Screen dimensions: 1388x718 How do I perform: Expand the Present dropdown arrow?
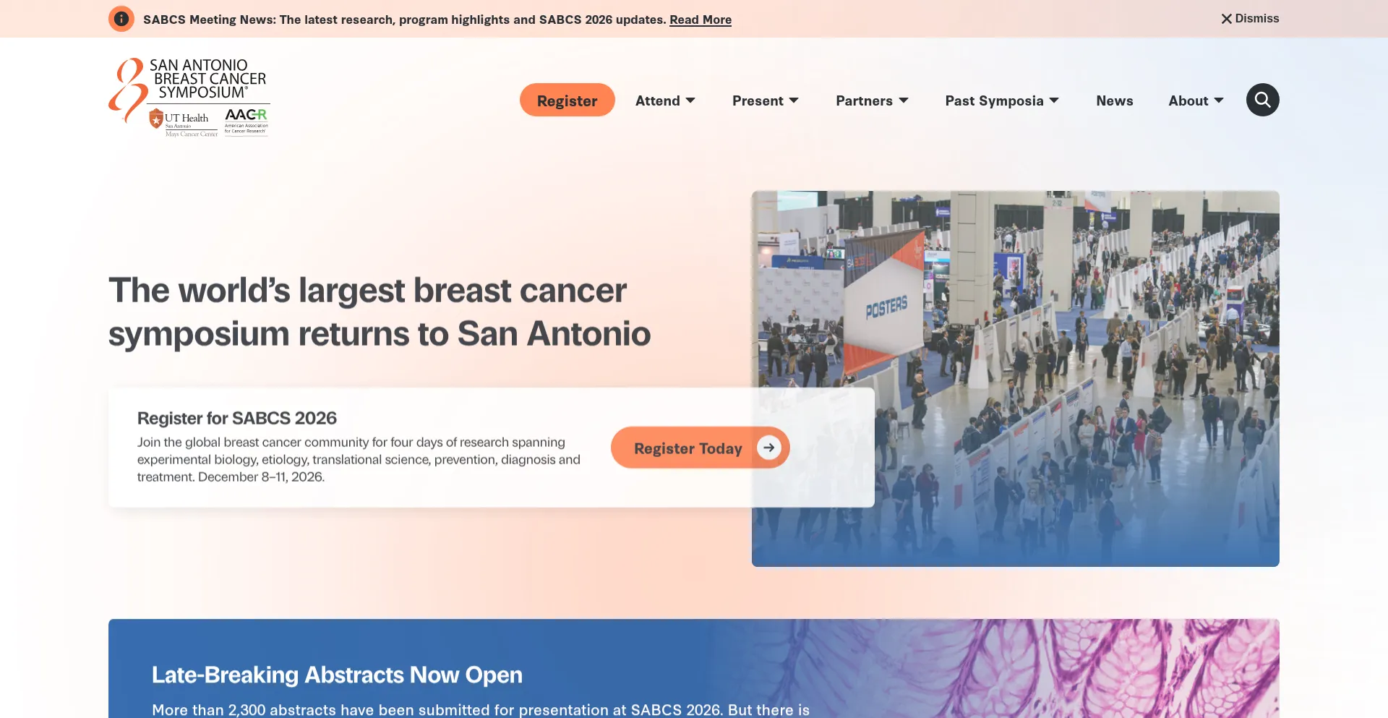point(794,101)
